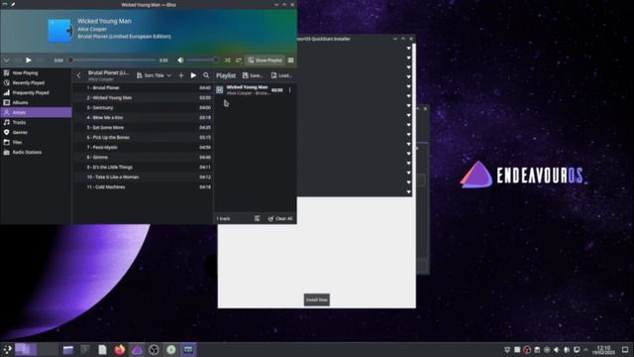Toggle shuffle mode icon
Screen dimensions: 634x357
pos(227,60)
